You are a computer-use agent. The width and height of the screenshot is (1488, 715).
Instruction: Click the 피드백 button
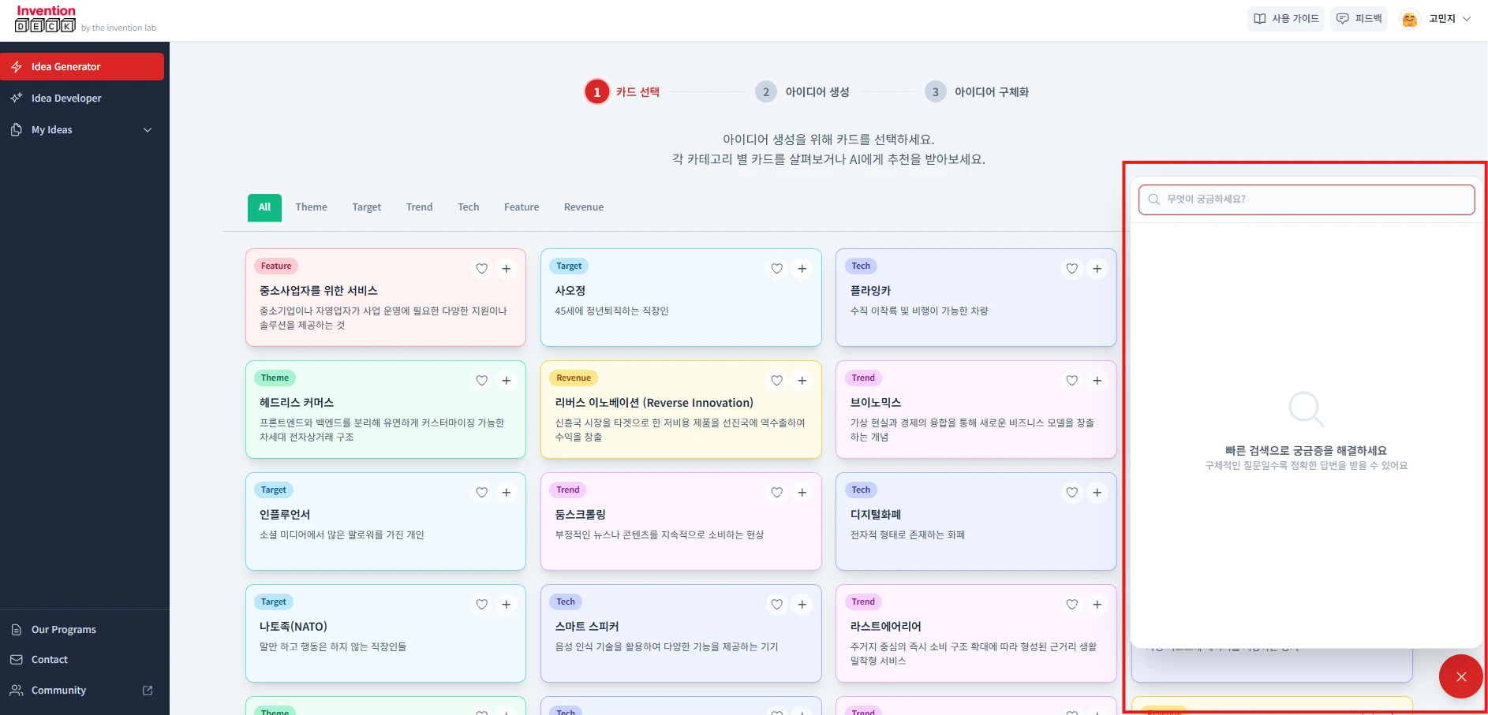pos(1359,19)
